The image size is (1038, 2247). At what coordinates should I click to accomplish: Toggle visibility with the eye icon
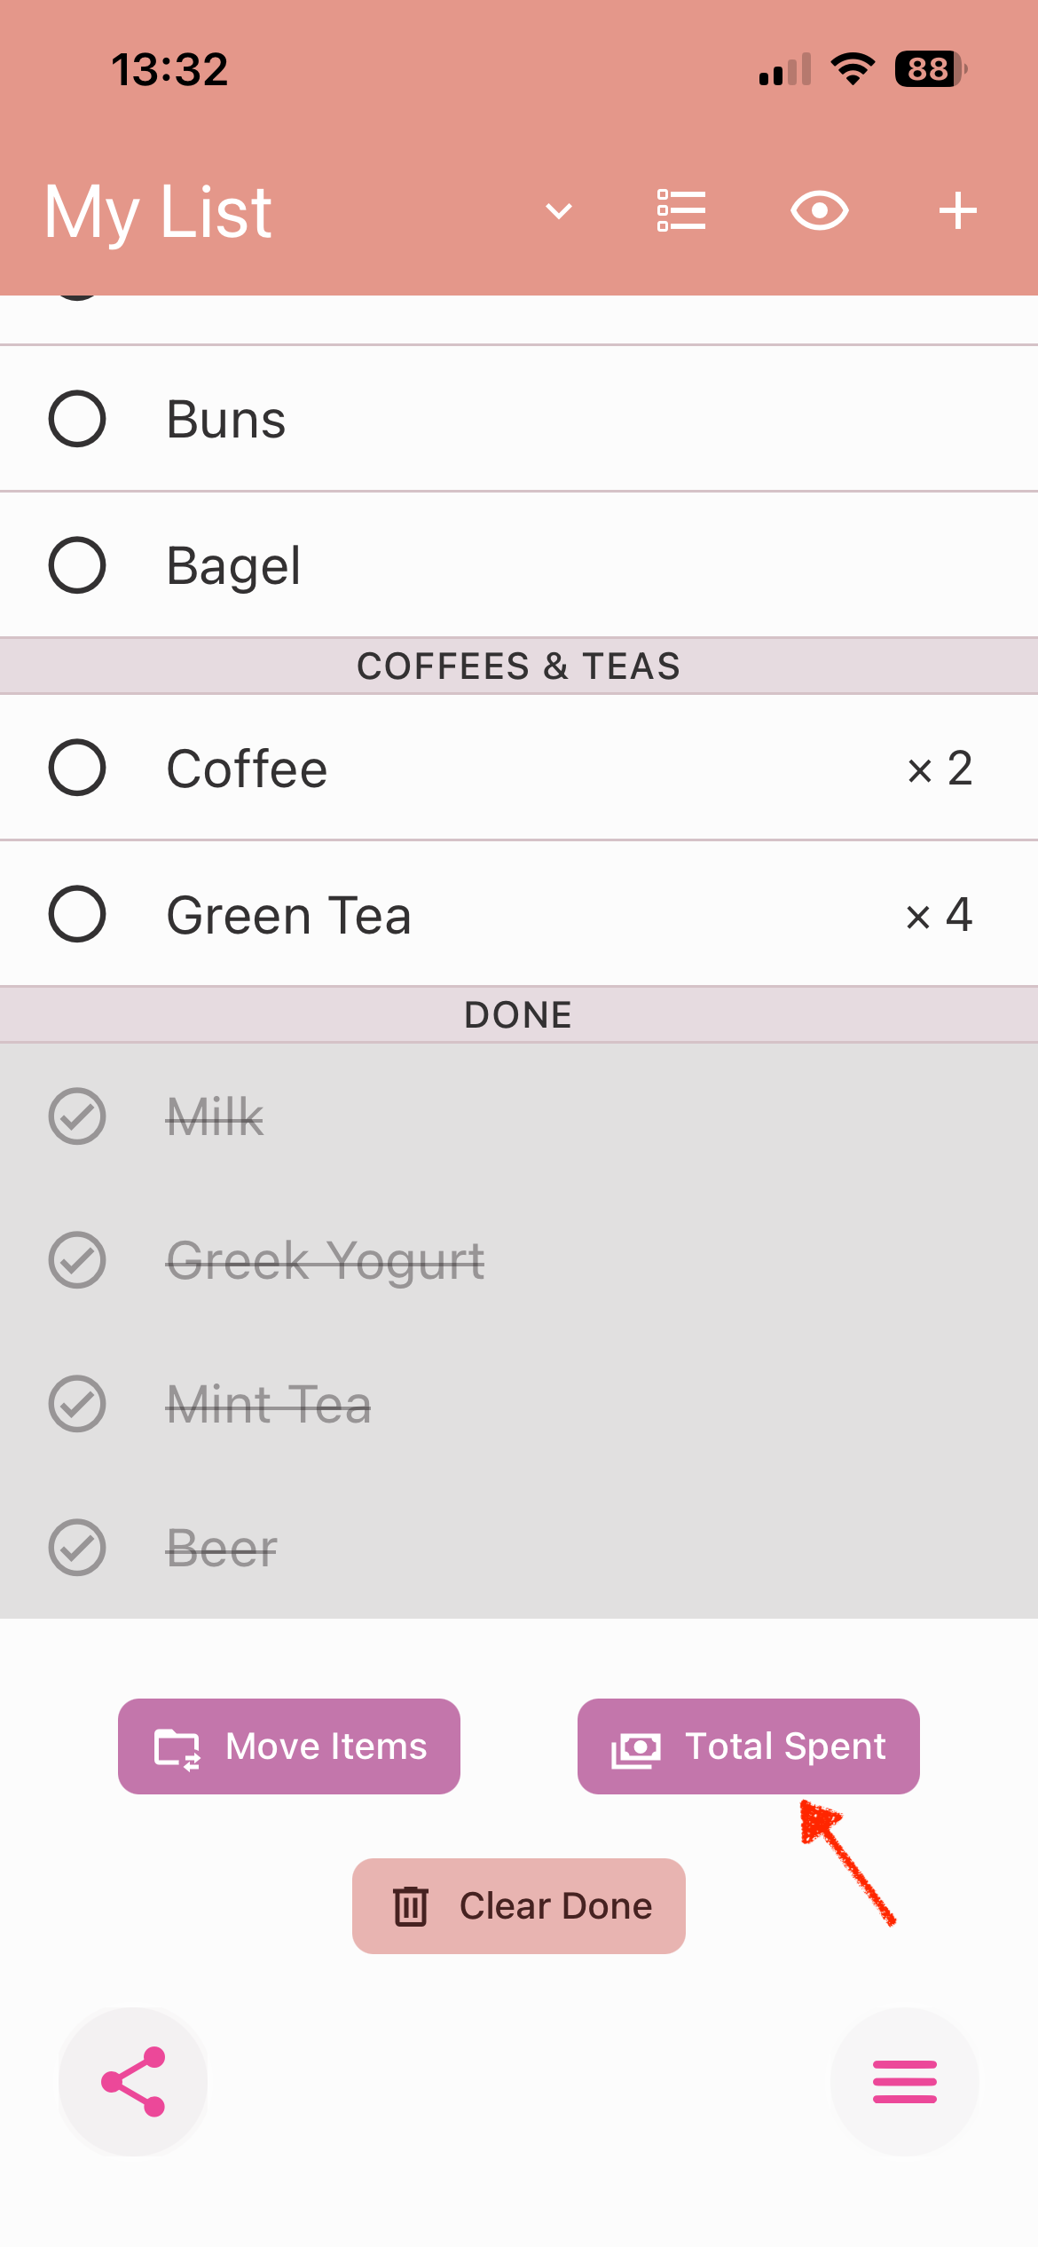(819, 211)
